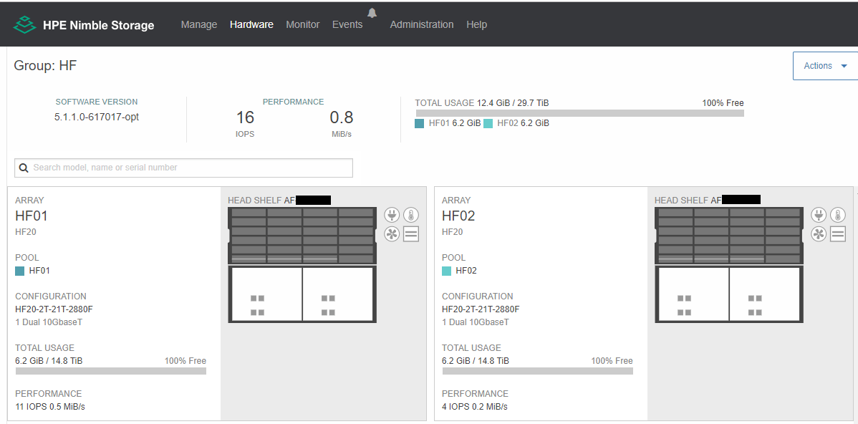Click HF01 array usage bar

[x=111, y=371]
